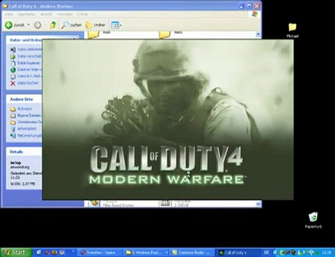Collapse the Datei- und Ordneraufgaben chevron
The width and height of the screenshot is (335, 257).
point(74,39)
